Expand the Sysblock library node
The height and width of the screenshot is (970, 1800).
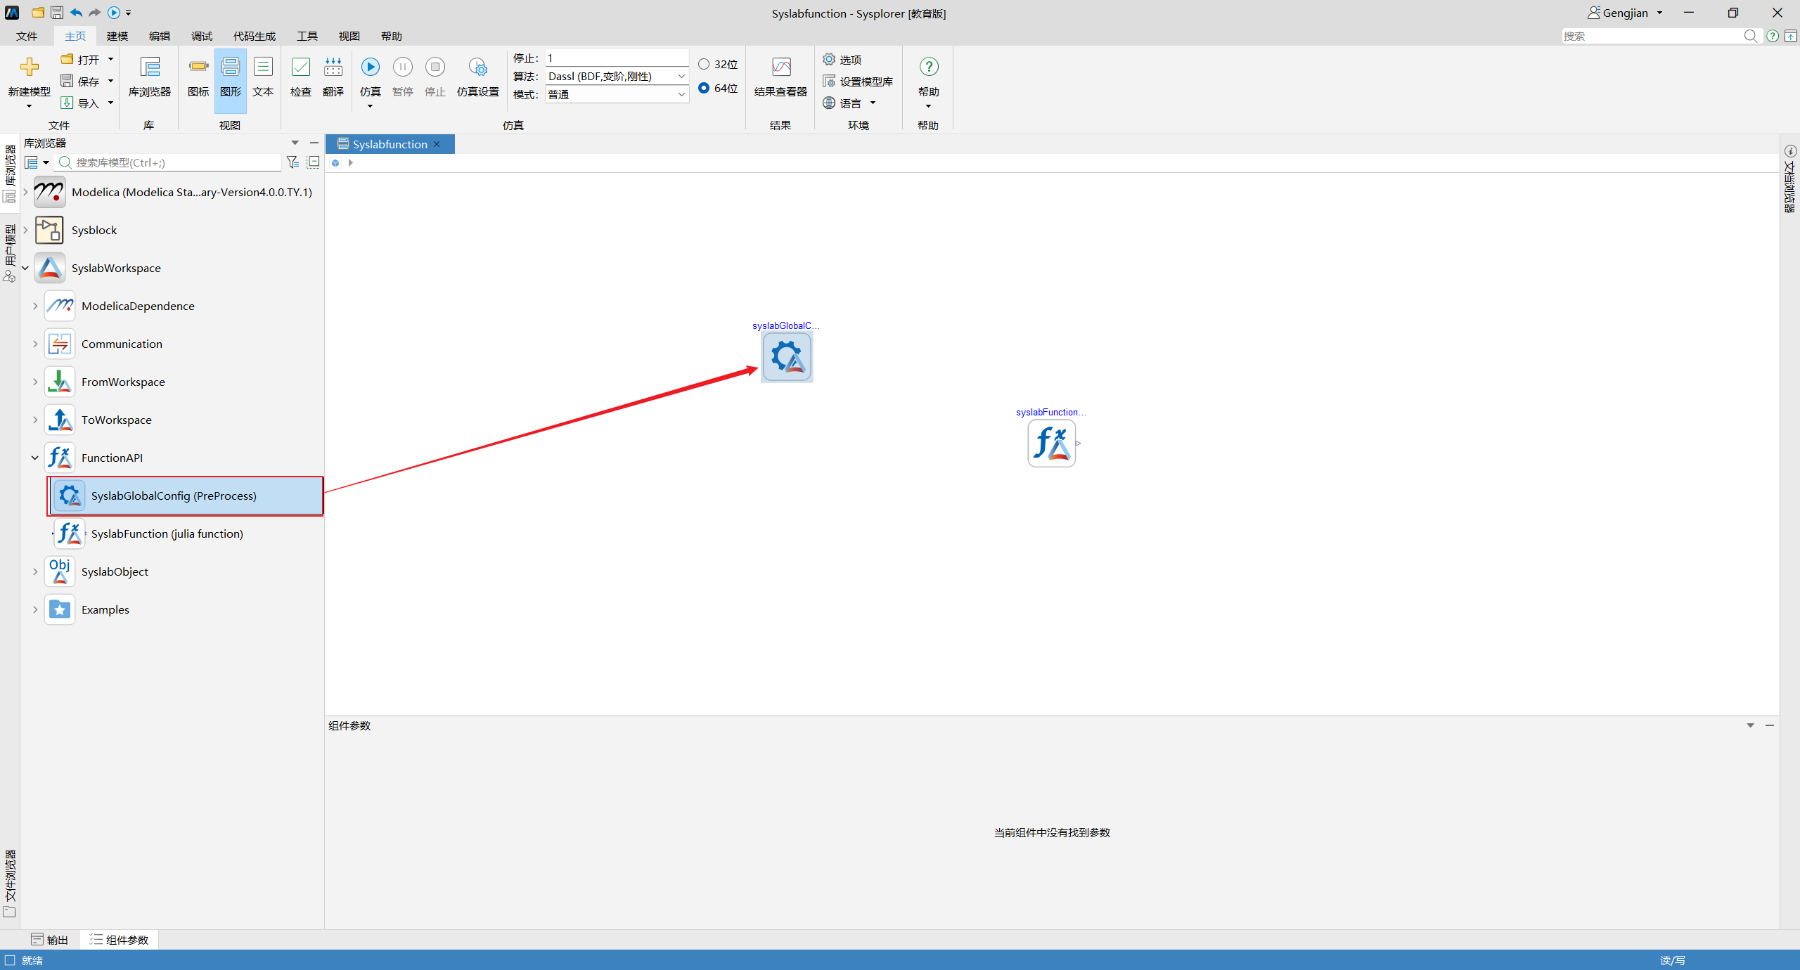[25, 230]
